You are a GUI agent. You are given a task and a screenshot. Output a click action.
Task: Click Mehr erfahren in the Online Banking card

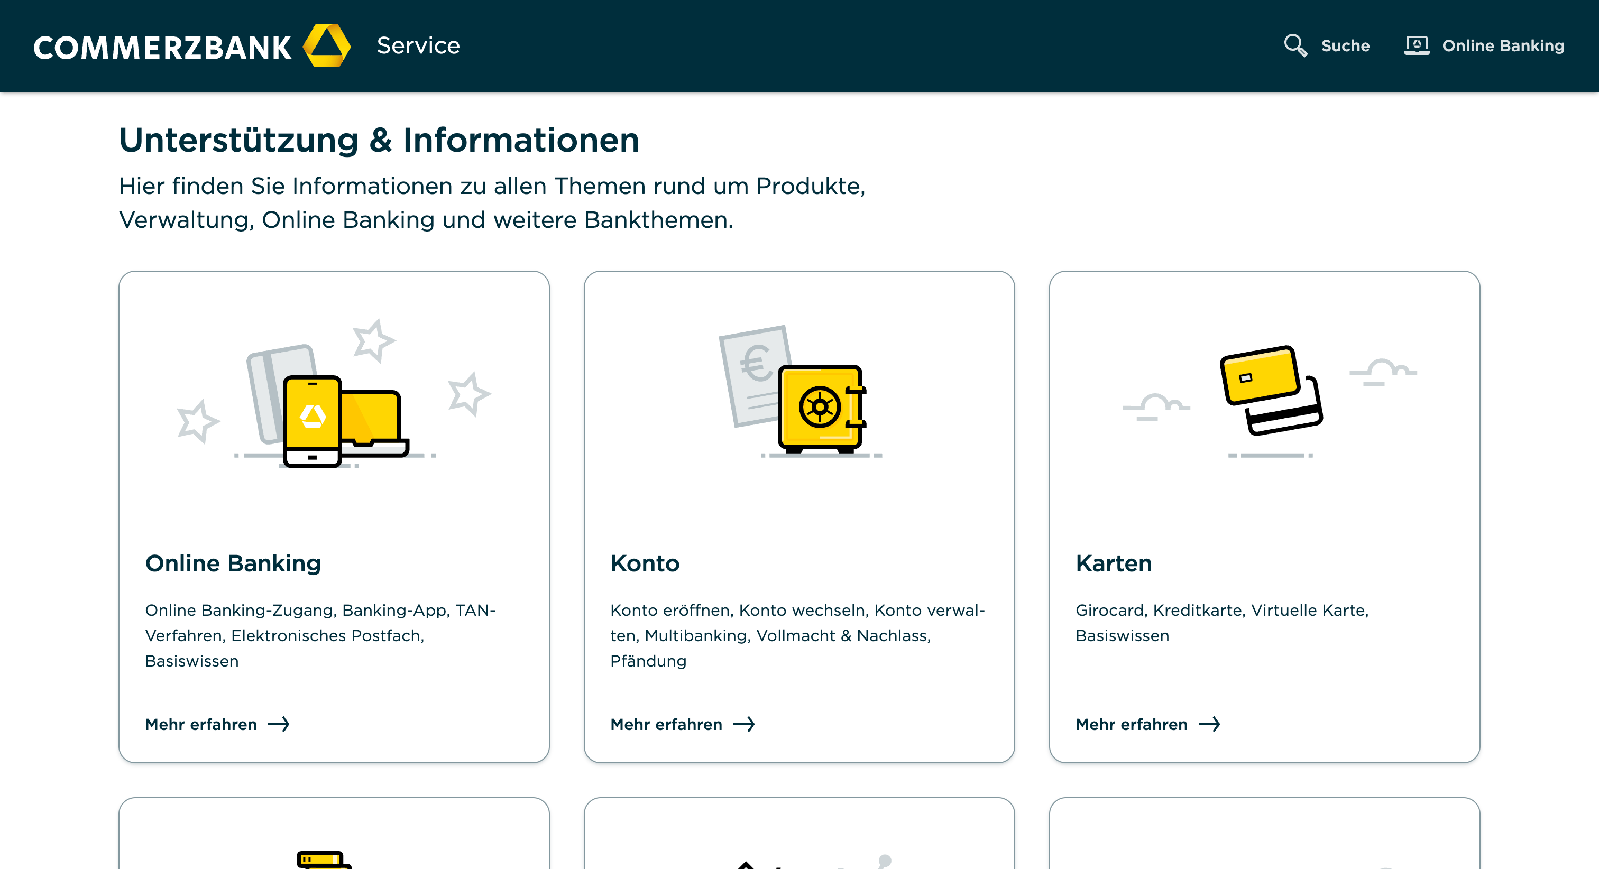pos(201,724)
